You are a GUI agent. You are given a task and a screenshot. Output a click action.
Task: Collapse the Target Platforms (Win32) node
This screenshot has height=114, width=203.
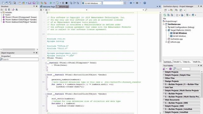pyautogui.click(x=166, y=30)
